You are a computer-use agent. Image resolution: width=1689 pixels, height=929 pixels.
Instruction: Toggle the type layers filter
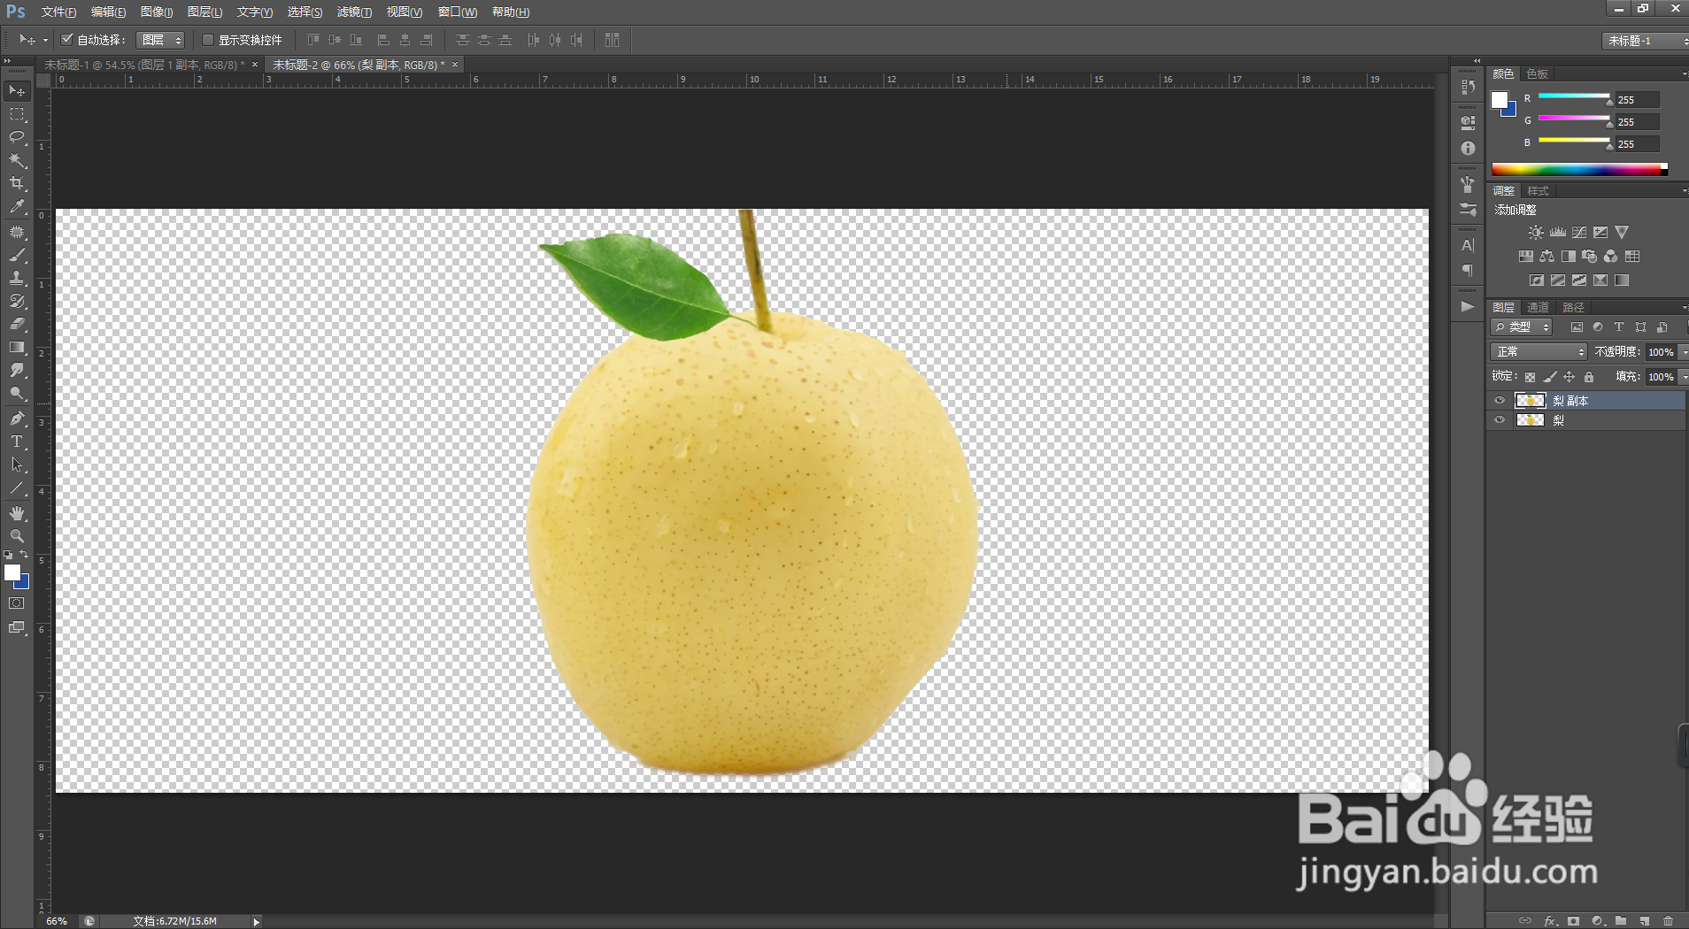click(x=1619, y=327)
